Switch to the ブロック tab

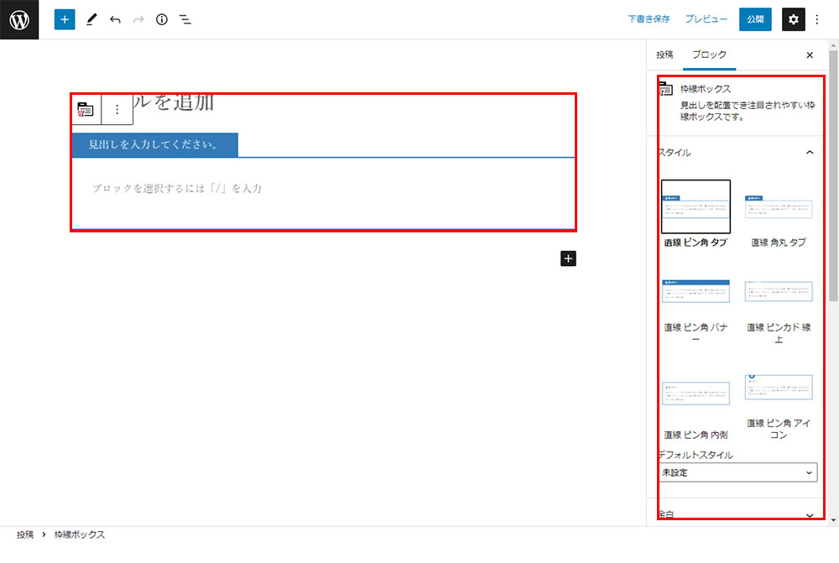click(709, 55)
